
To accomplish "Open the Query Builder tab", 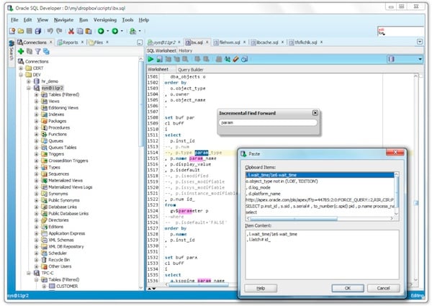I will pos(191,70).
